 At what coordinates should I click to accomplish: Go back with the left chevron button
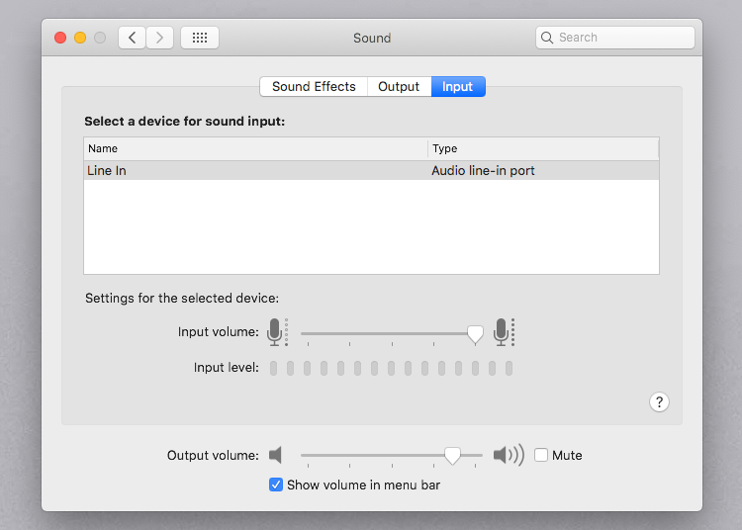coord(132,38)
